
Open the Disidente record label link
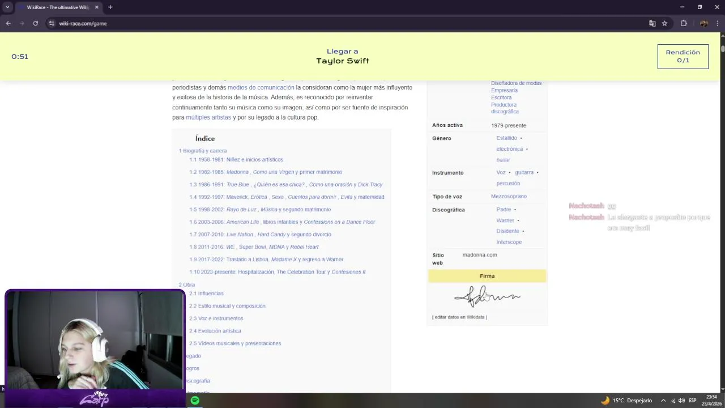[x=507, y=231]
